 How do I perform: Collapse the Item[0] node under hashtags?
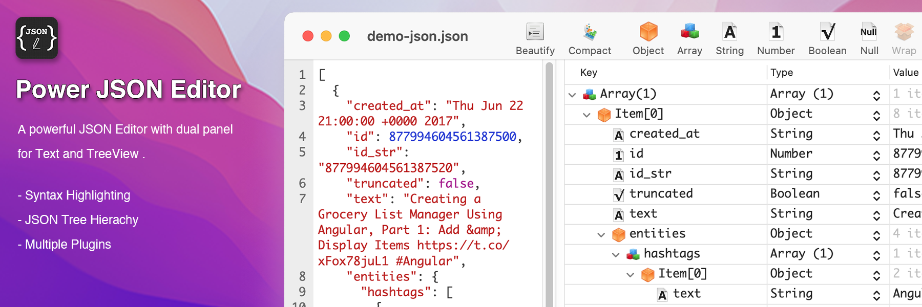pyautogui.click(x=630, y=275)
